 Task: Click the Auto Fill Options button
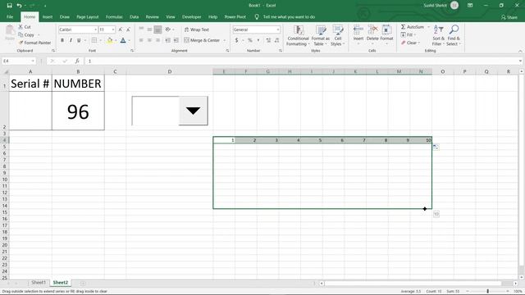[x=436, y=147]
